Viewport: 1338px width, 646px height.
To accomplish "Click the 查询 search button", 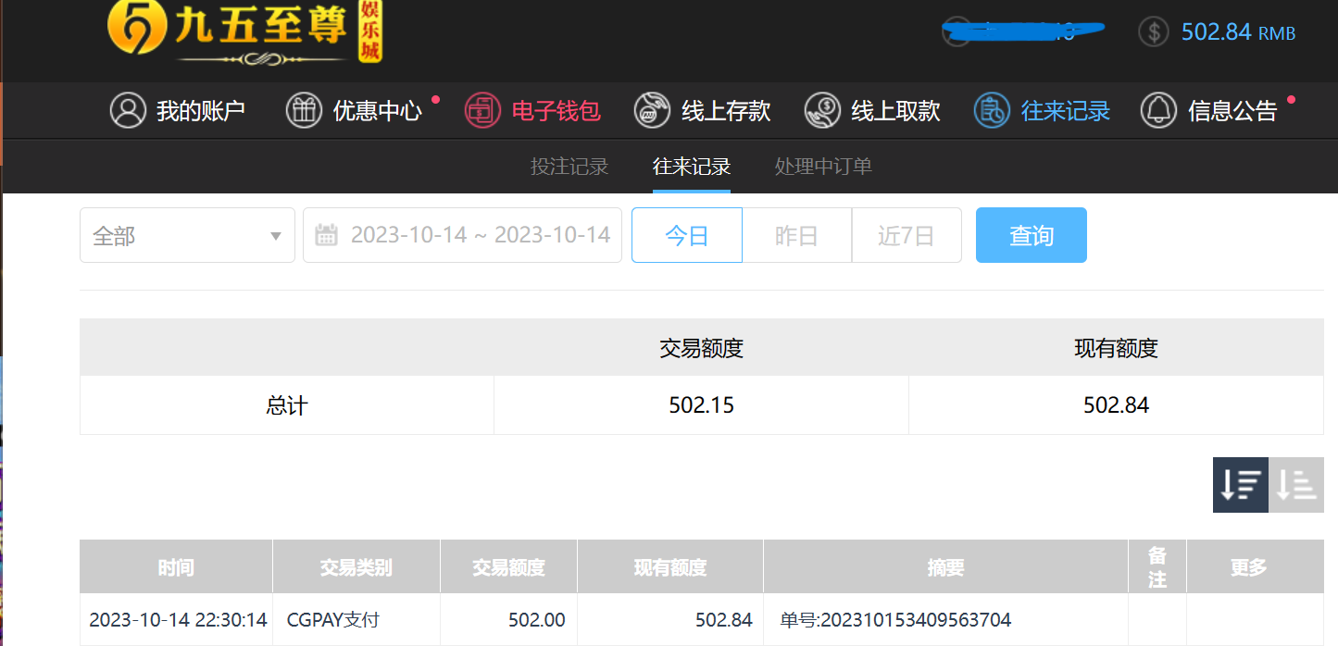I will tap(1032, 235).
